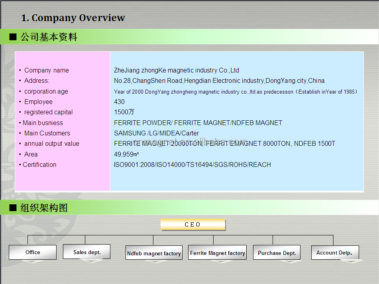Select the registered capital value 1500万
Screen dimensions: 379x284
click(x=124, y=112)
